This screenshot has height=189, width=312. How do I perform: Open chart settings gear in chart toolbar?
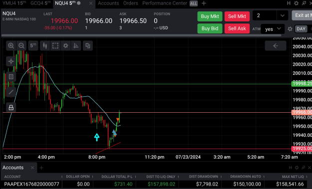tap(66, 46)
